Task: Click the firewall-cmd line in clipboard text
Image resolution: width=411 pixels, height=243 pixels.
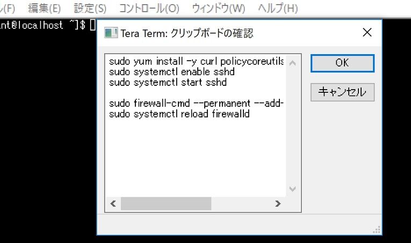Action: point(196,104)
